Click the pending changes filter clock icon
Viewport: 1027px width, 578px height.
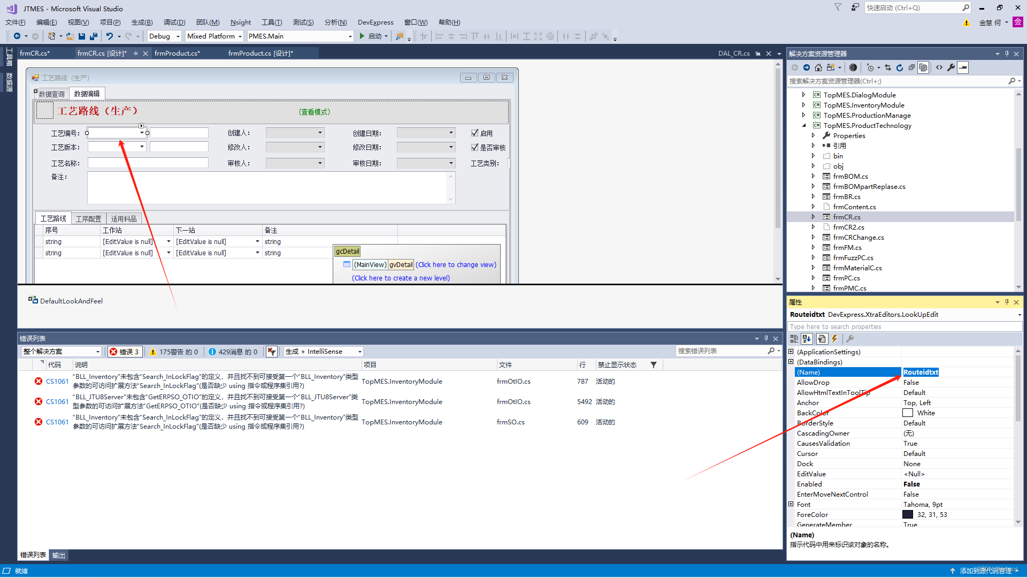pos(870,67)
